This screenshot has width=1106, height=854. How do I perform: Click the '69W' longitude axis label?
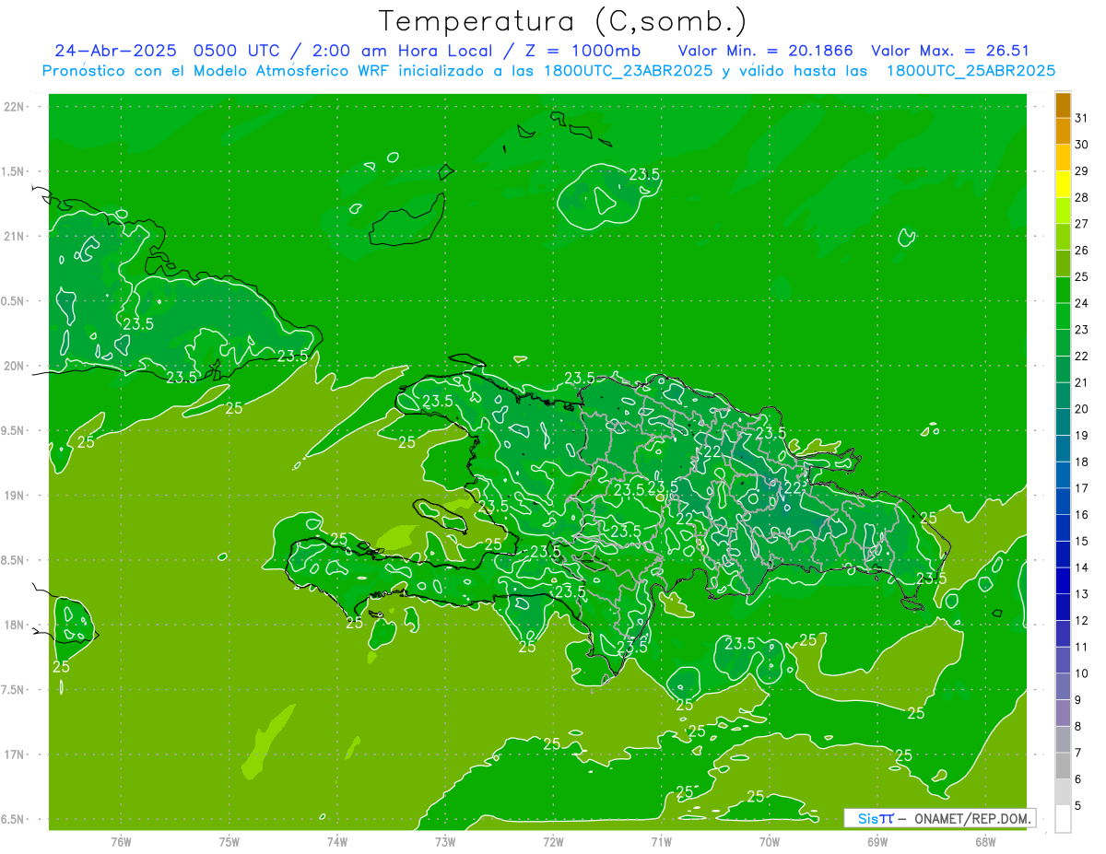[x=877, y=841]
